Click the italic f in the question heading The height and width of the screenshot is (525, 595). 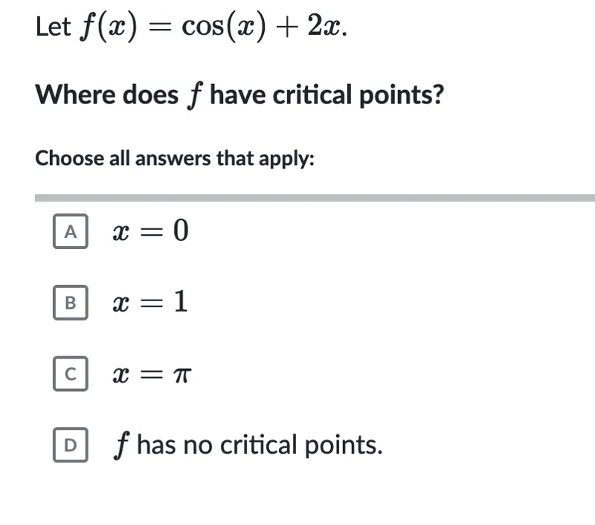point(195,95)
